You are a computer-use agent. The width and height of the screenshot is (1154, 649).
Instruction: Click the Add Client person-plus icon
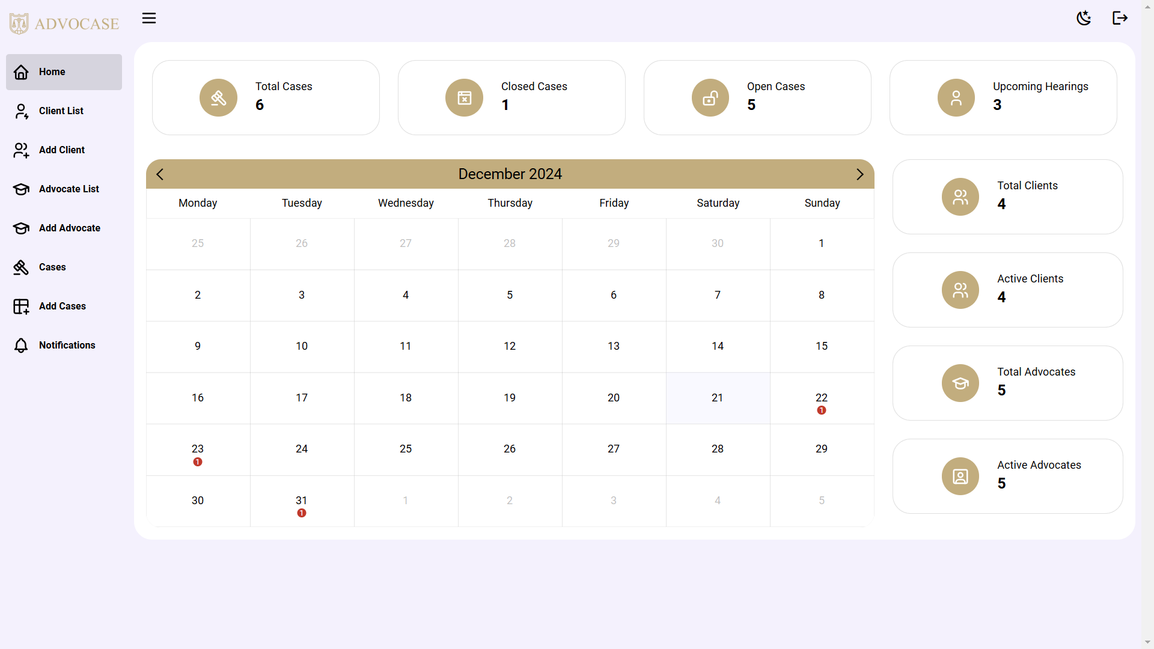pyautogui.click(x=21, y=150)
